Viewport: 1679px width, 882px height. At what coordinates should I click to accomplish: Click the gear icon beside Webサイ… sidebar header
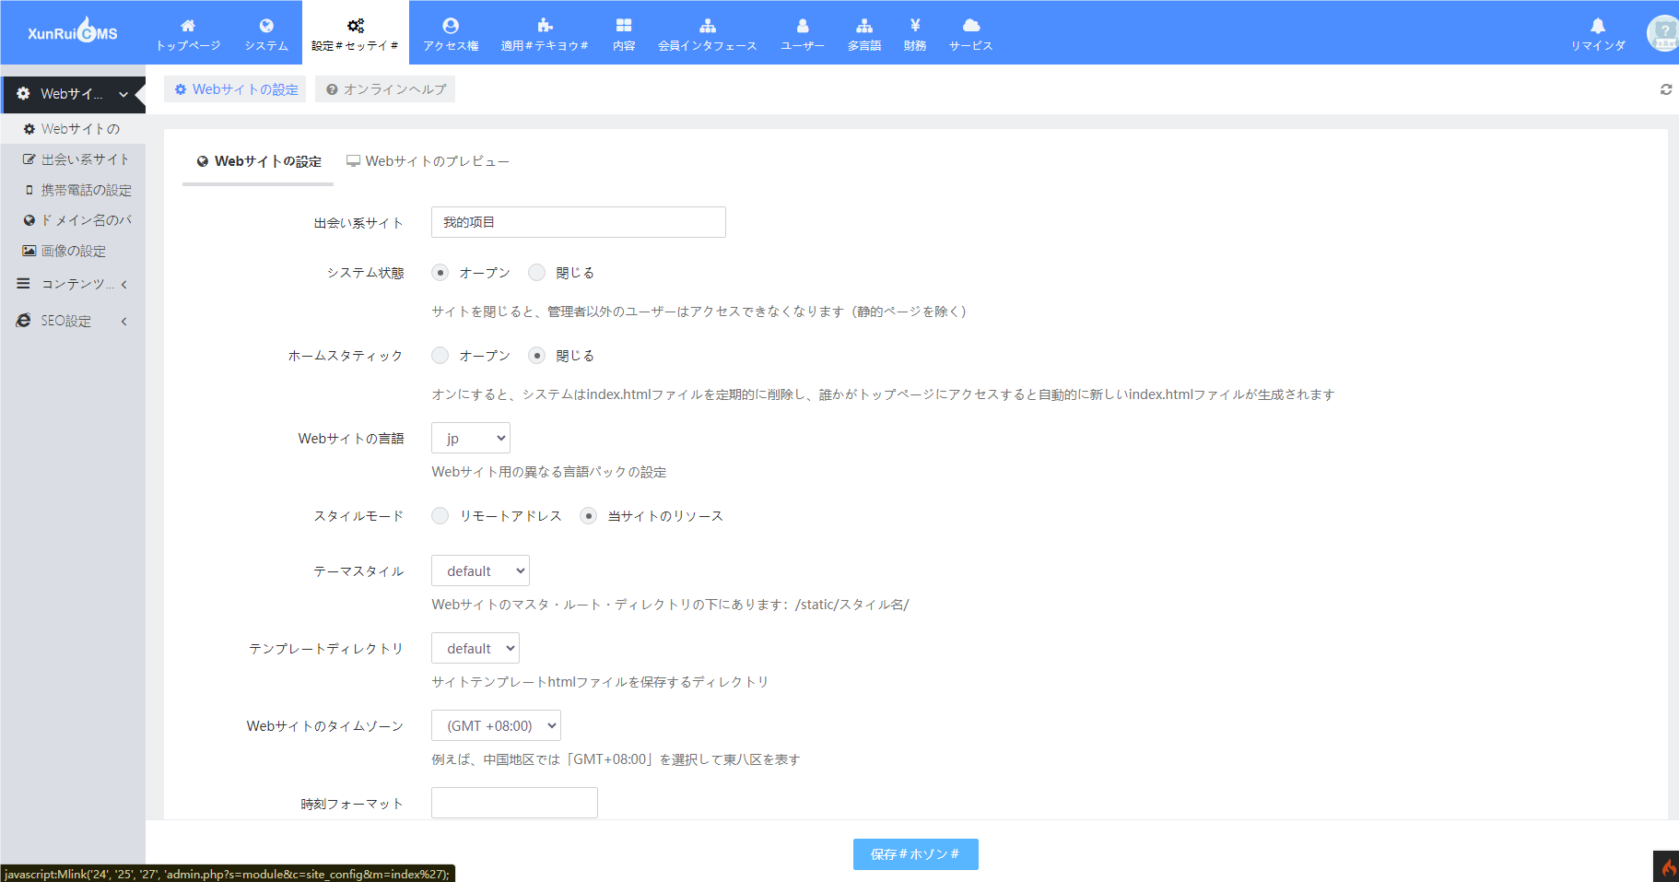tap(23, 94)
